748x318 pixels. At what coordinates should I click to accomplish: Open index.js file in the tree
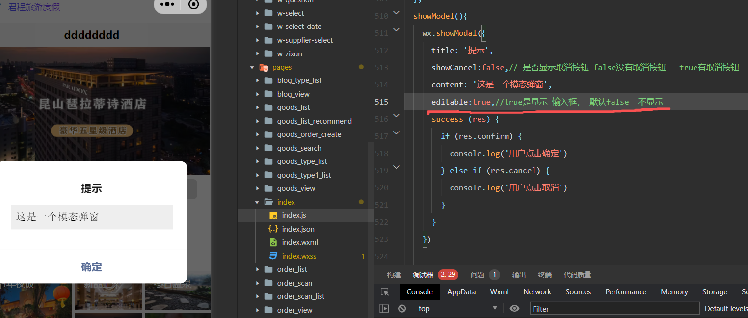pyautogui.click(x=294, y=215)
